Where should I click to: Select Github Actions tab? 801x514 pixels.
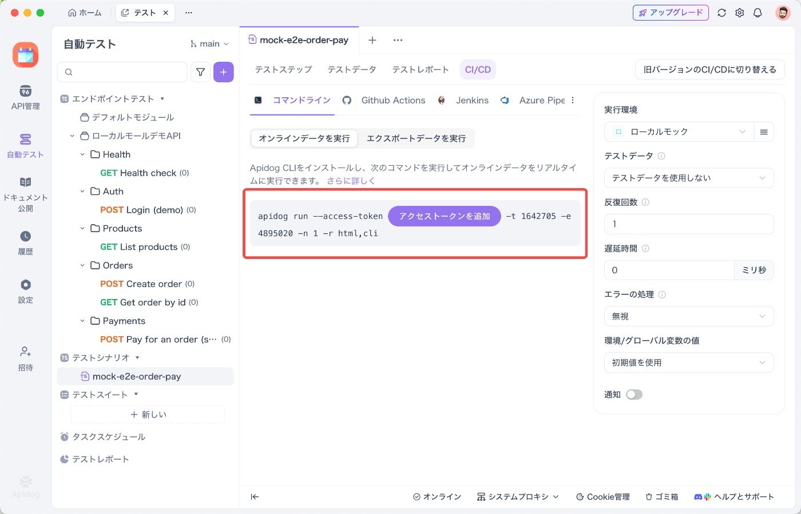(x=384, y=100)
